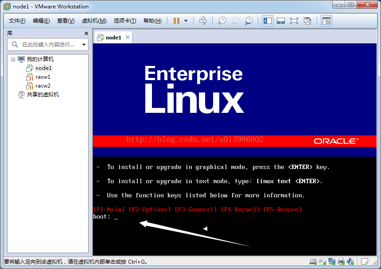Select racw1 virtual machine in library

[x=43, y=77]
